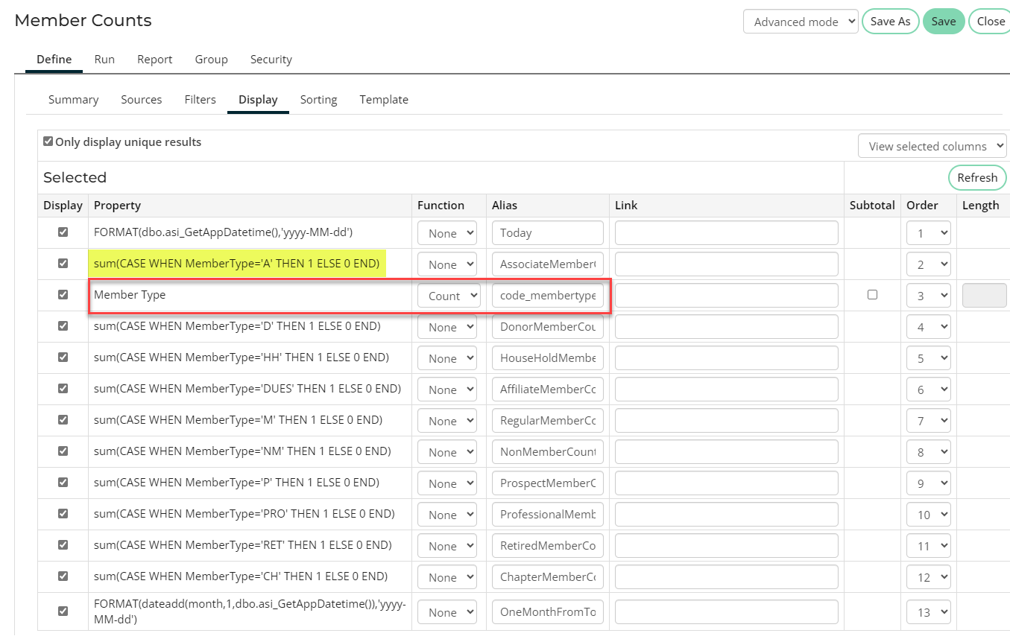The image size is (1010, 642).
Task: Uncheck Display checkbox for ChapterMemberCount row
Action: (63, 576)
